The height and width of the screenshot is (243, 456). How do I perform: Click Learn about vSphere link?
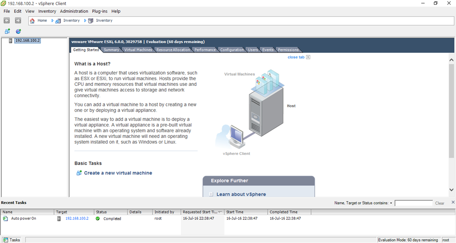pyautogui.click(x=241, y=194)
